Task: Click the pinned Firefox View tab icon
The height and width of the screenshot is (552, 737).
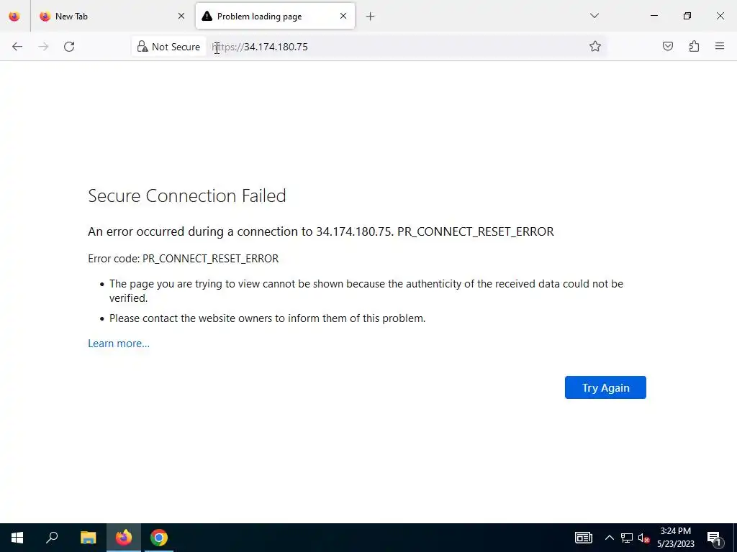Action: [x=14, y=16]
